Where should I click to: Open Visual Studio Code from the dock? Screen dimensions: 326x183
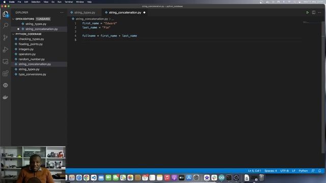tap(94, 177)
